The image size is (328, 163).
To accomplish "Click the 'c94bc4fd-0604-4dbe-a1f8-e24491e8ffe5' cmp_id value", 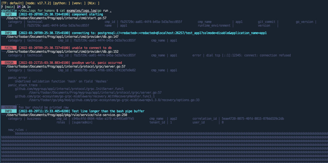I will click(x=103, y=119).
